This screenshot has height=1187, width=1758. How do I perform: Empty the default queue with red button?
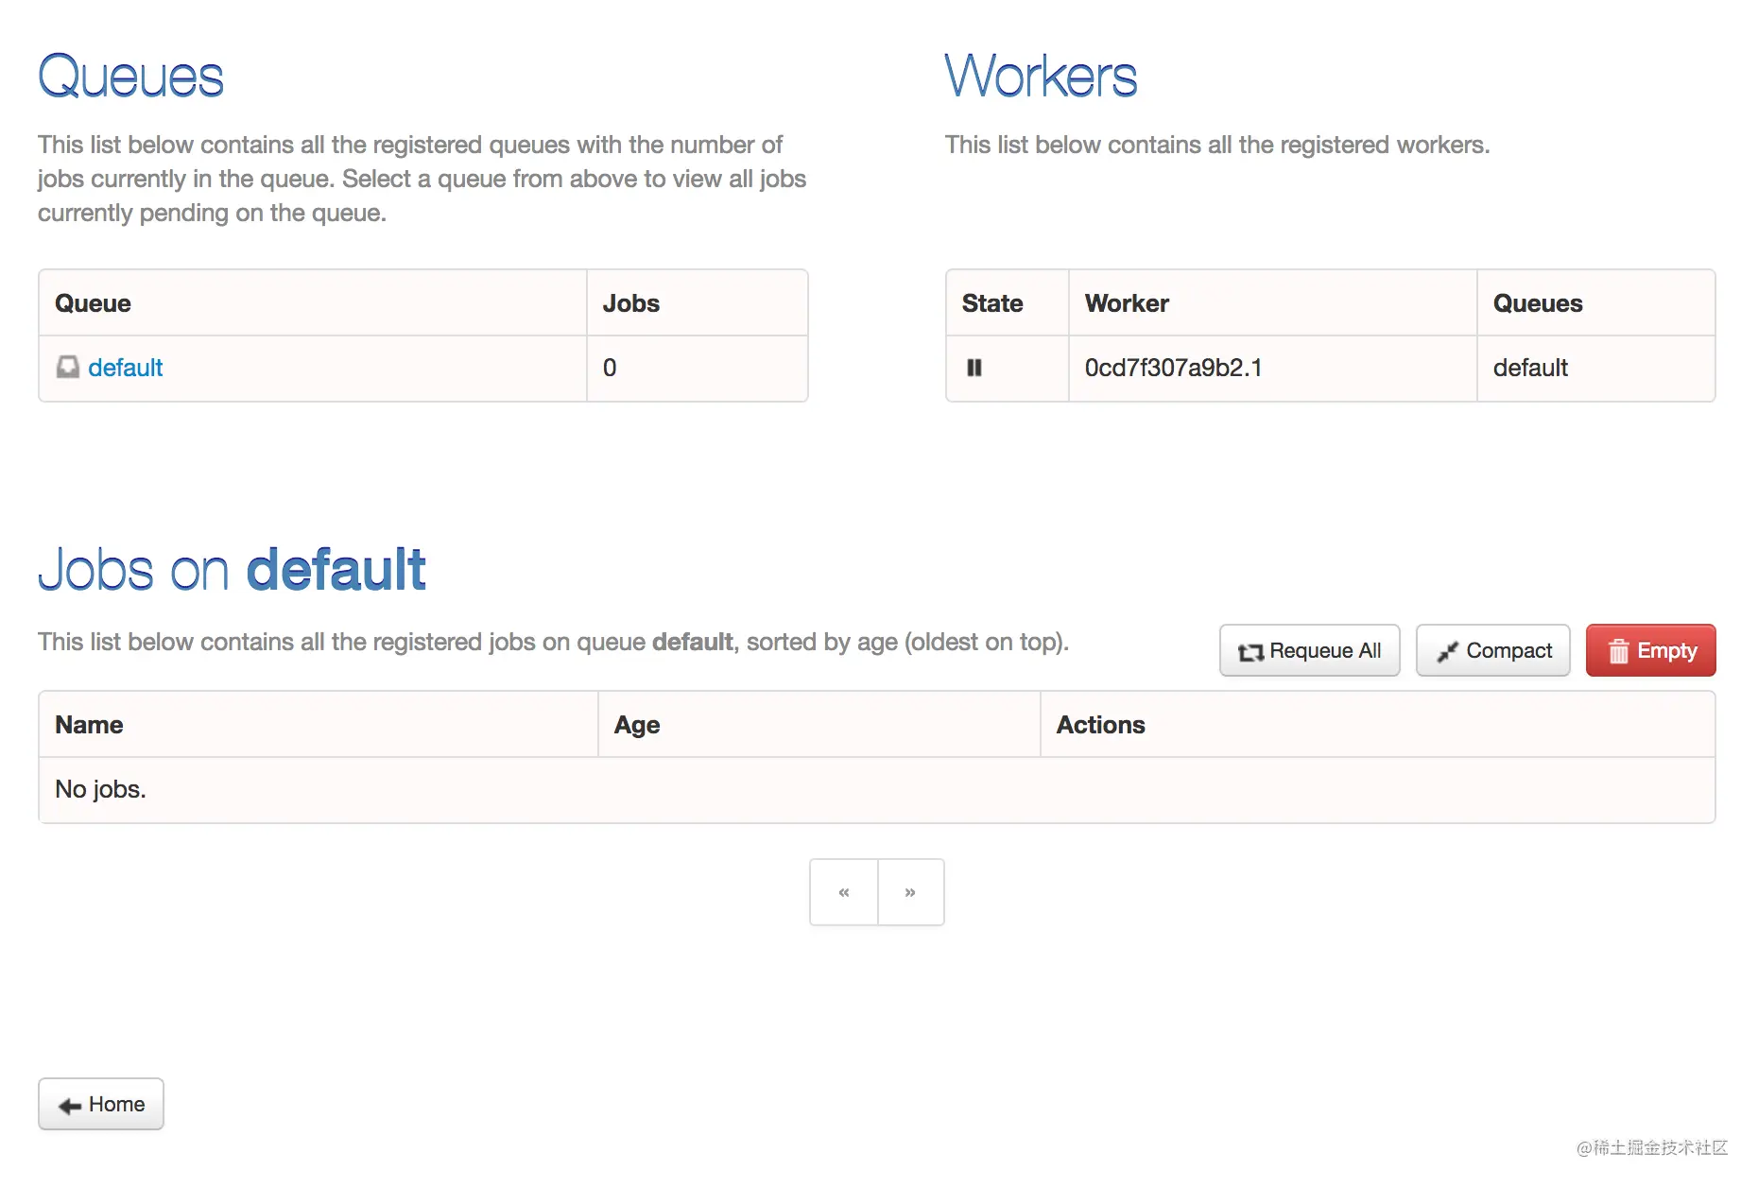[x=1650, y=650]
